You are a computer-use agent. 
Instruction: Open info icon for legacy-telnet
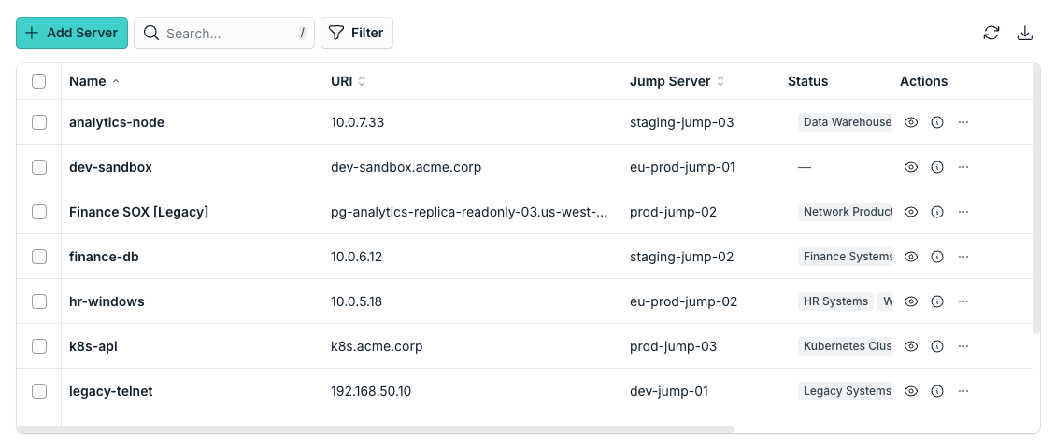click(937, 391)
